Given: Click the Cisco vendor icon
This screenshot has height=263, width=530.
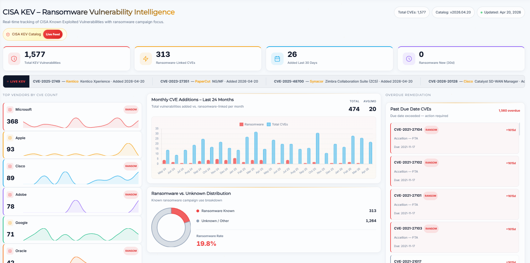Looking at the screenshot, I should 10,166.
